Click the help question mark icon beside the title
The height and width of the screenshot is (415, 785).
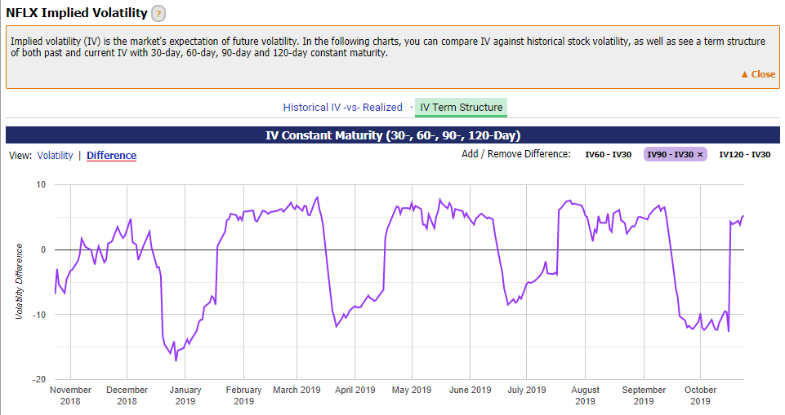pos(158,13)
